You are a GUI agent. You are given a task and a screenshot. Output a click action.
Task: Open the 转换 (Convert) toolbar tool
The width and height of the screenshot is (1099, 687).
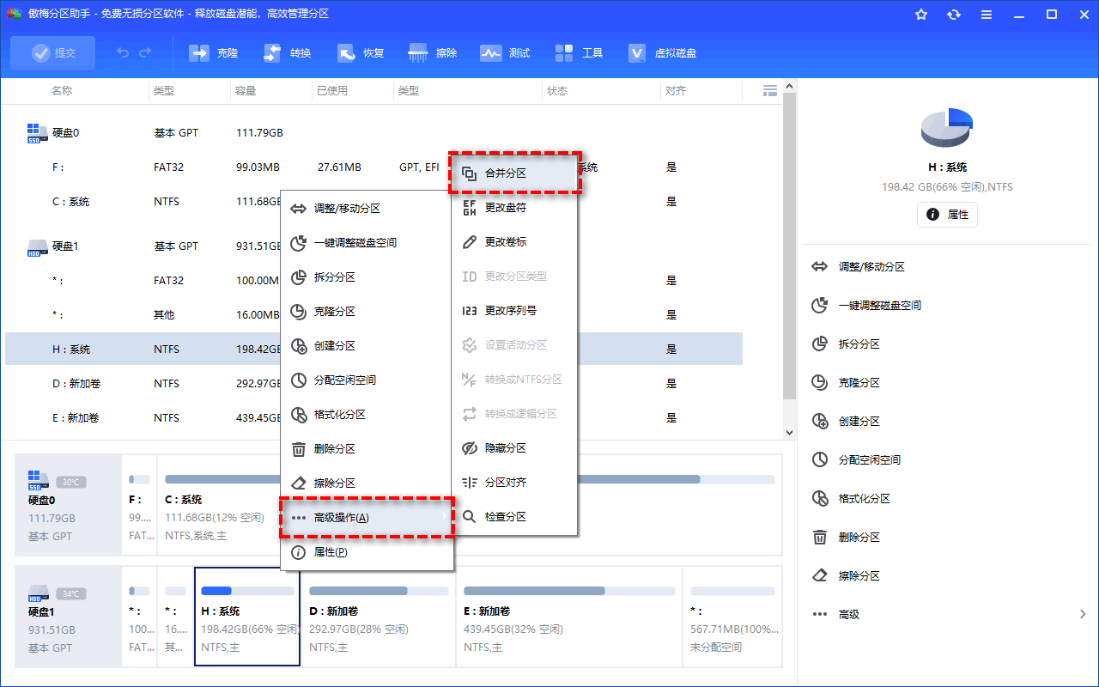[x=288, y=53]
